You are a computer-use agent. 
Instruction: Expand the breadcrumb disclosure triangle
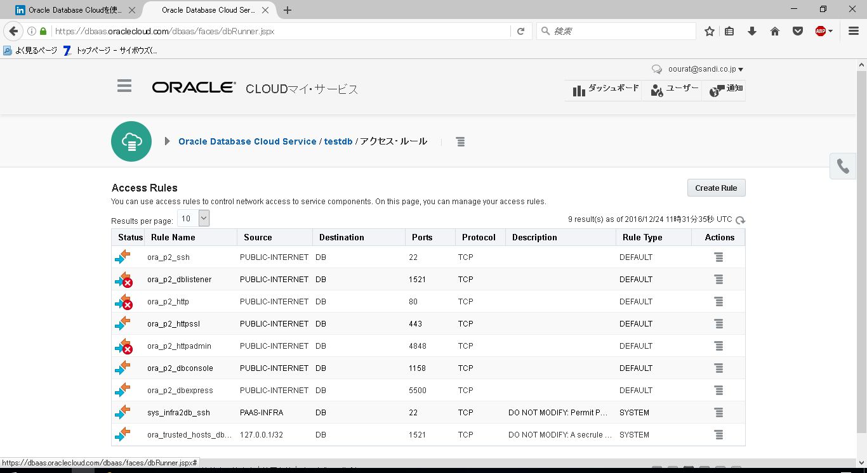[167, 141]
